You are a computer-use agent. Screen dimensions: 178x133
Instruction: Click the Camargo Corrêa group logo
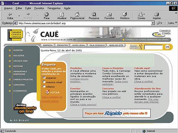162,33
